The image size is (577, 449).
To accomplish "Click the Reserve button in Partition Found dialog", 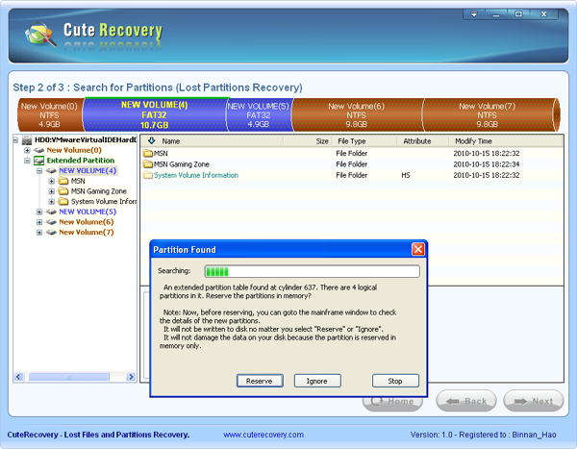I will pyautogui.click(x=260, y=381).
